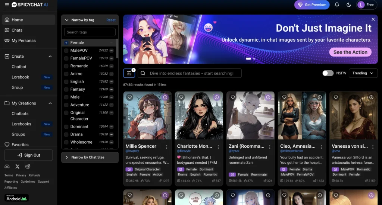
Task: Open the Discord social icon
Action: (7, 167)
